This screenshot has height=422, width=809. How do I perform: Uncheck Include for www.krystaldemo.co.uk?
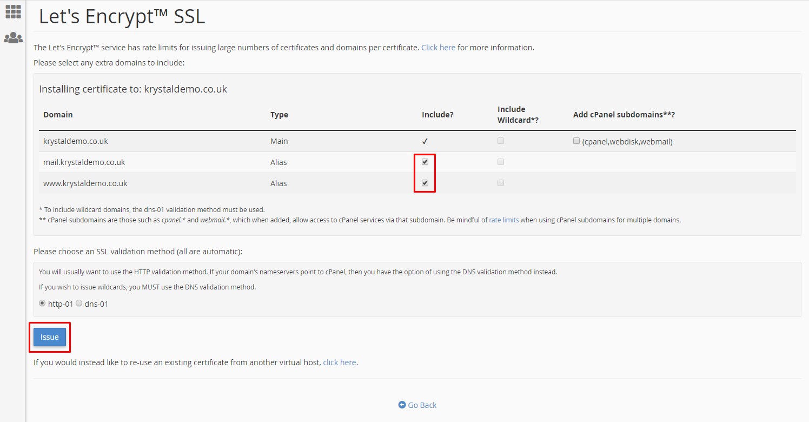point(425,182)
